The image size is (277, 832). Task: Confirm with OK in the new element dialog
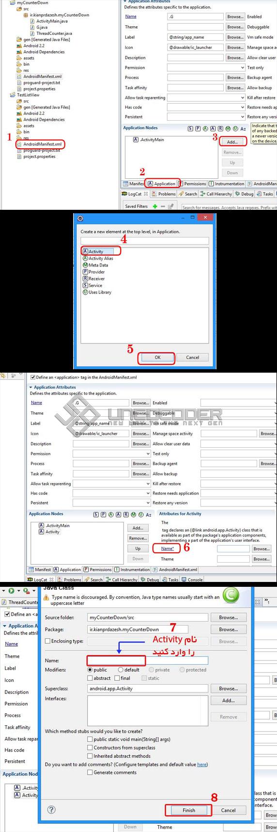(x=157, y=357)
